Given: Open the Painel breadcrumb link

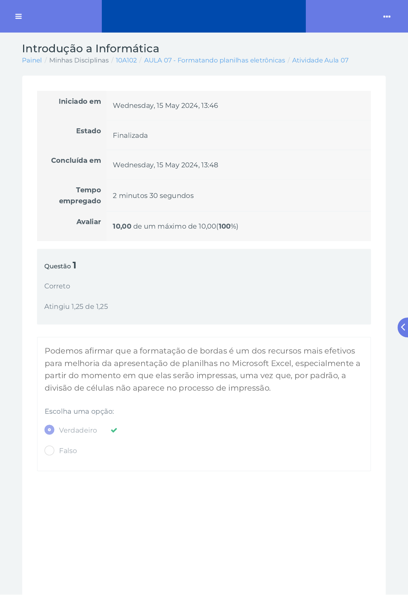Looking at the screenshot, I should [32, 60].
